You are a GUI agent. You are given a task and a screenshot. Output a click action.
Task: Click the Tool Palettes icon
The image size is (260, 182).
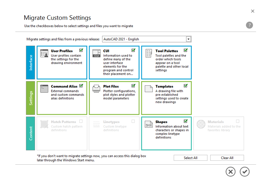(x=149, y=53)
